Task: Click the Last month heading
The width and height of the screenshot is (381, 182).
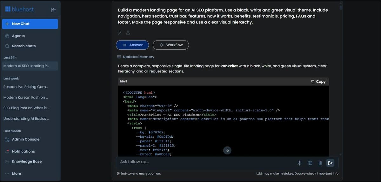Action: [x=12, y=131]
